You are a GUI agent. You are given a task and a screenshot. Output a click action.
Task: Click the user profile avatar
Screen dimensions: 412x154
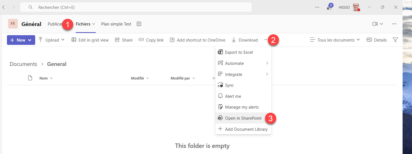coord(356,7)
